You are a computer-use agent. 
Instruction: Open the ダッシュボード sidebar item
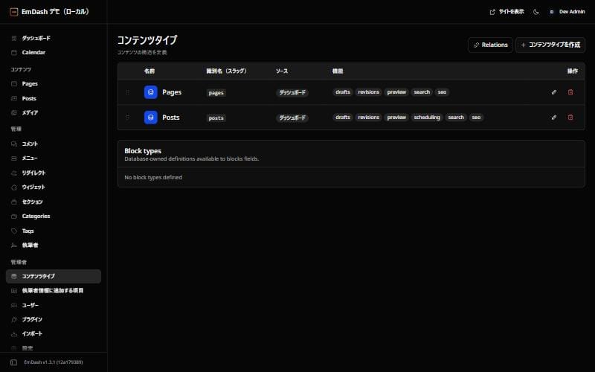(x=54, y=38)
